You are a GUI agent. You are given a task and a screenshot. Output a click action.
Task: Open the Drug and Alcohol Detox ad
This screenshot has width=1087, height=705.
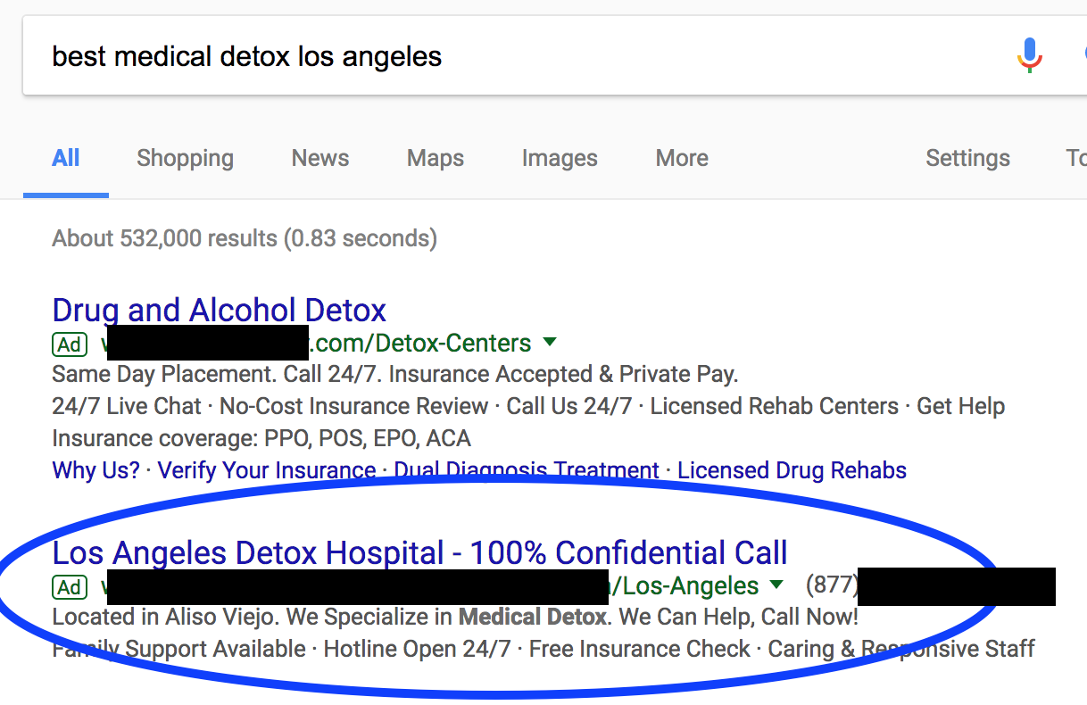coord(220,310)
